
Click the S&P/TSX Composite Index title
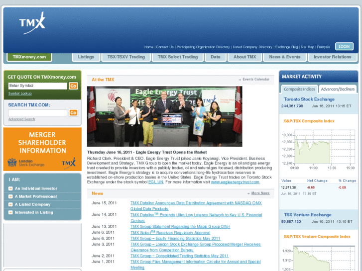309,121
